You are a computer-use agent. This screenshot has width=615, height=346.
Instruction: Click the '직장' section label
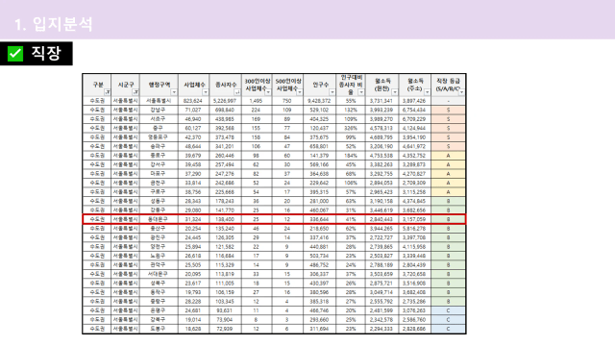(x=46, y=53)
